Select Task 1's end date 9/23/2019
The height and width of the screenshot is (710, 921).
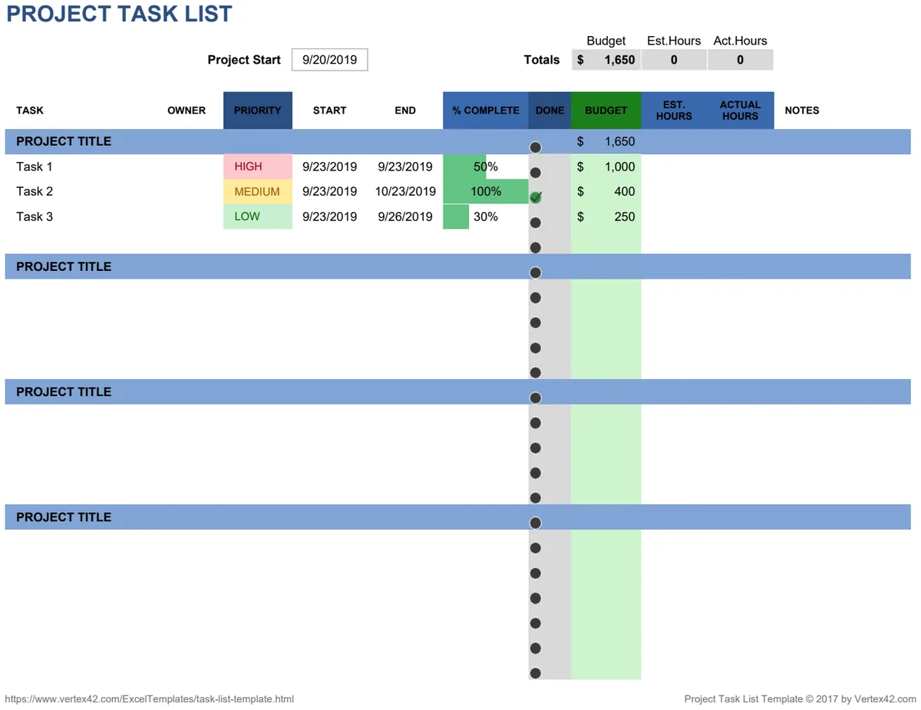click(405, 167)
